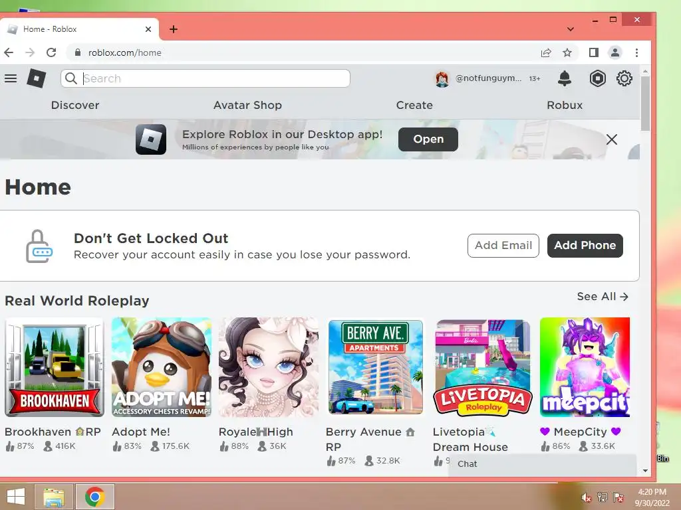Close the Home - Roblox tab
Screen dimensions: 681x510
pyautogui.click(x=148, y=29)
